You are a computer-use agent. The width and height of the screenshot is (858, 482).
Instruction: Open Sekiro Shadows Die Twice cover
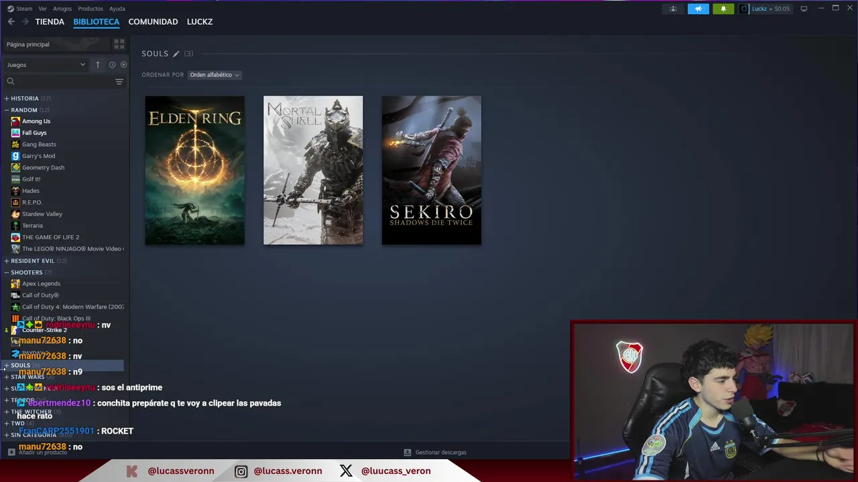[x=432, y=170]
